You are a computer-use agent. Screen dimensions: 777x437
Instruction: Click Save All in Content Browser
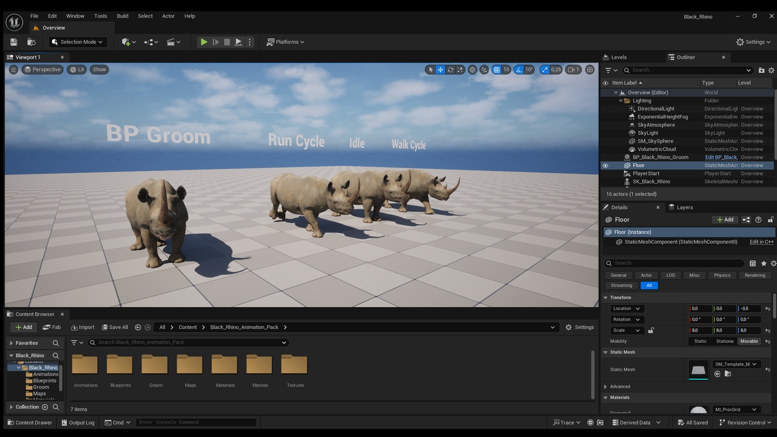click(x=115, y=327)
